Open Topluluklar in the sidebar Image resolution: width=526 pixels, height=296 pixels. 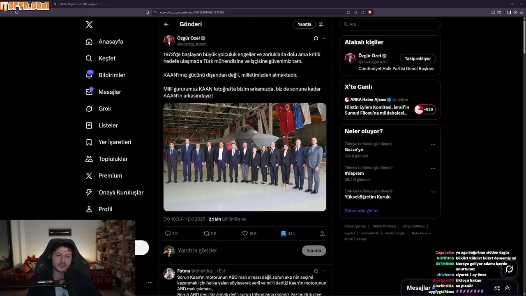(107, 159)
